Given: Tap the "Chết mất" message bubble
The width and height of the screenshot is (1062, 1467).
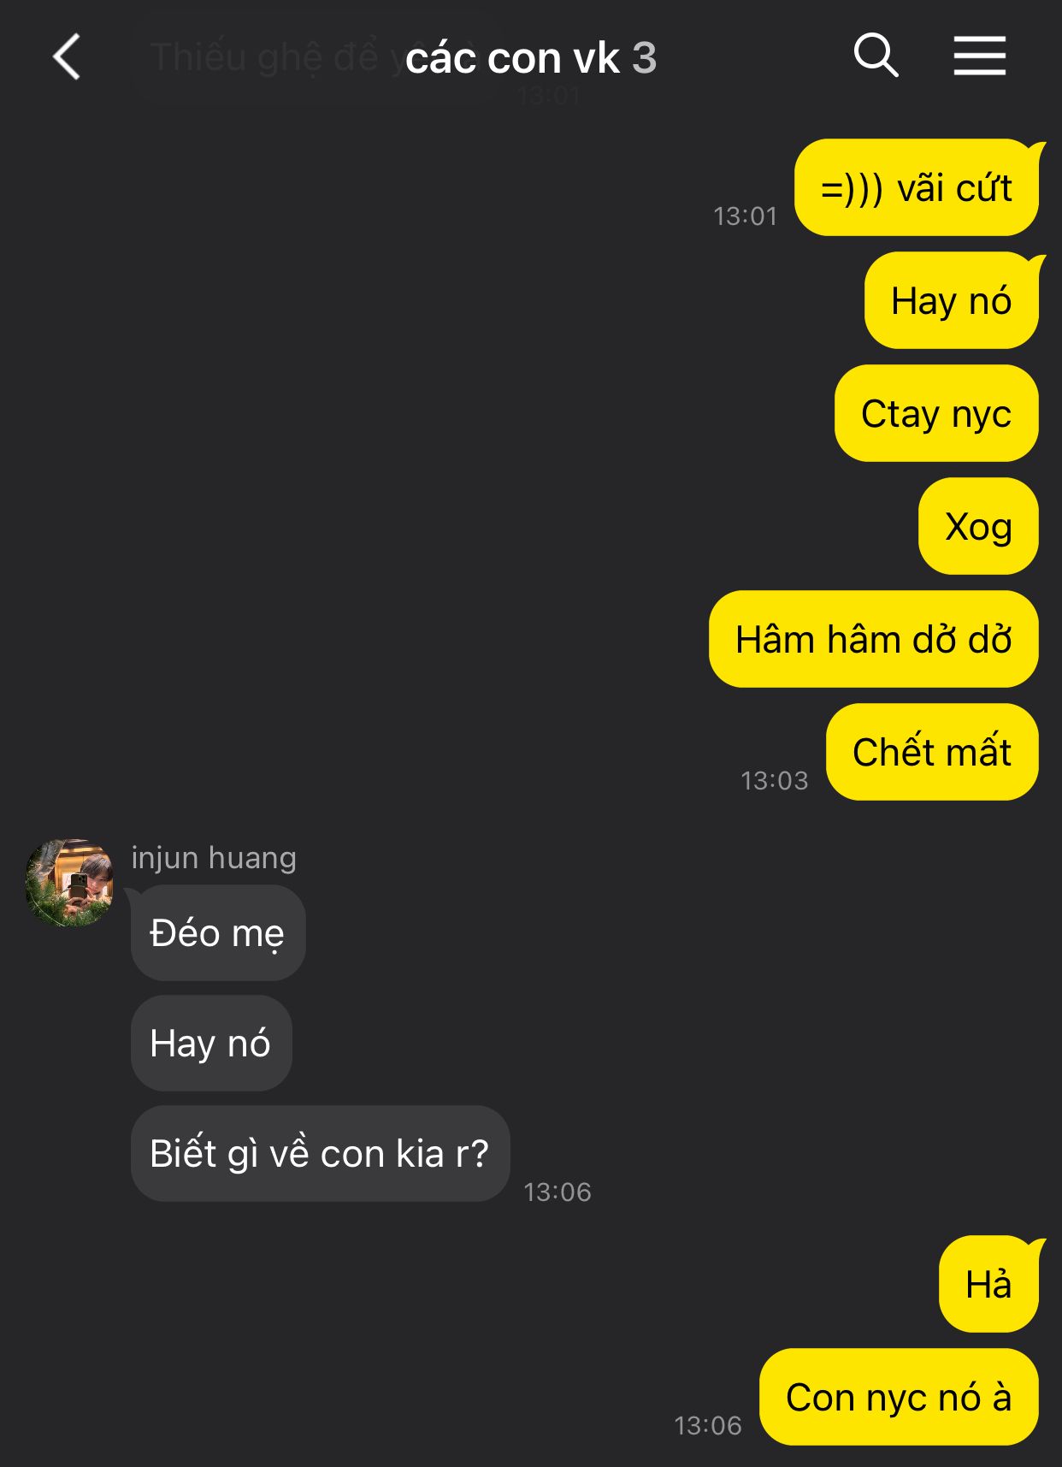Looking at the screenshot, I should click(x=932, y=752).
